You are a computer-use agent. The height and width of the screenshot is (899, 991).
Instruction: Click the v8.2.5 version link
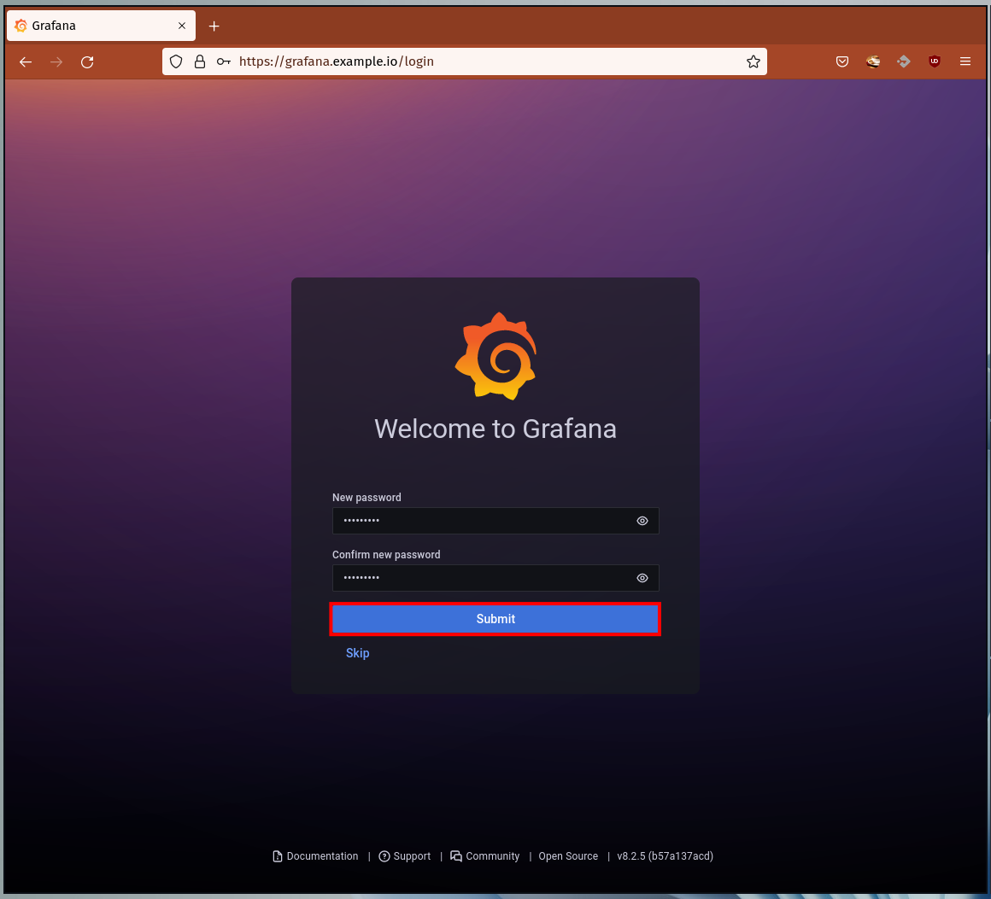point(665,856)
